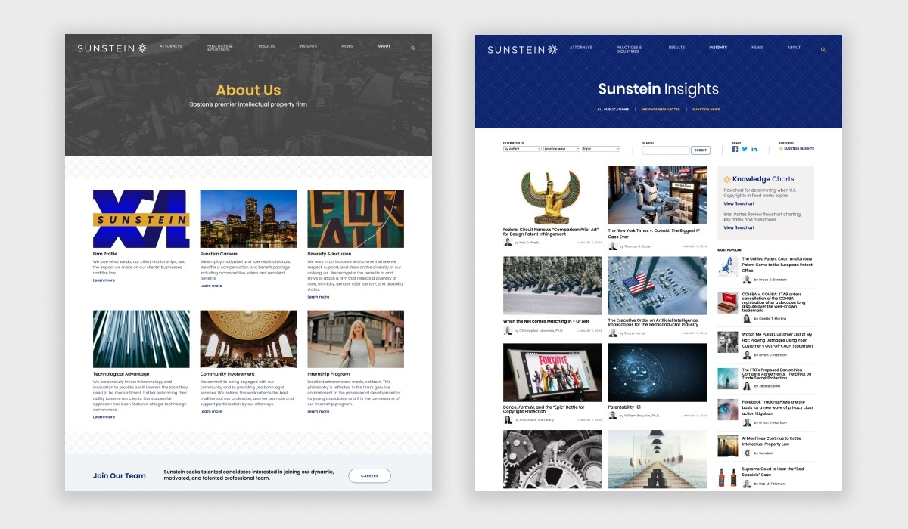Open the Diversity & Inclusion mural image
908x529 pixels.
tap(356, 219)
